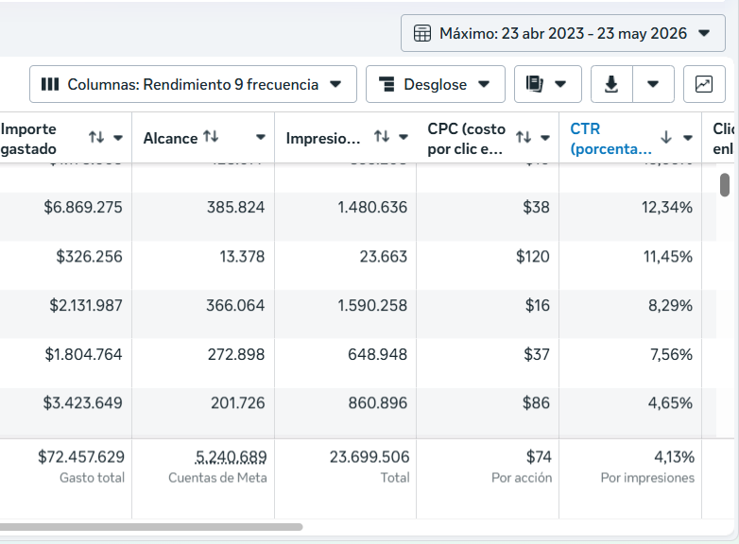Click the horizontal scrollbar at table bottom
739x544 pixels.
(151, 527)
